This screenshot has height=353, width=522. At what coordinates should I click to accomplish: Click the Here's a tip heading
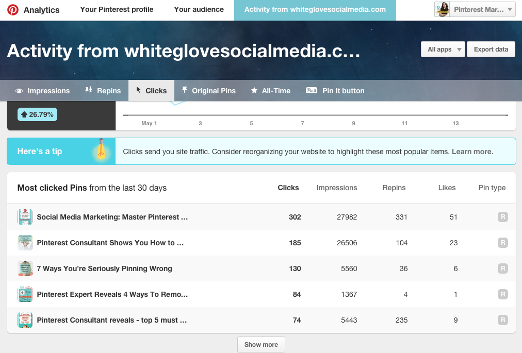pyautogui.click(x=40, y=151)
